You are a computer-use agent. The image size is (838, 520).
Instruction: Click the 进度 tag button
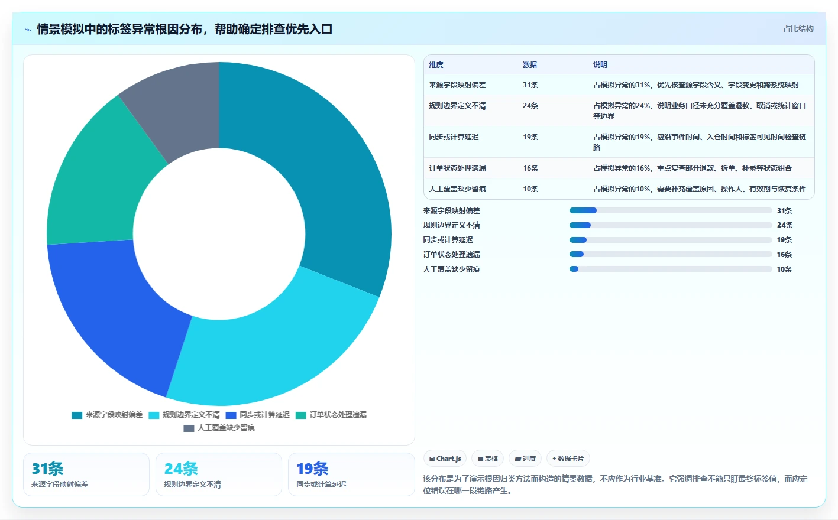click(525, 459)
